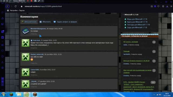This screenshot has height=97, width=173.
Task: Open the downloads arrow icon in toolbar
Action: point(167,6)
